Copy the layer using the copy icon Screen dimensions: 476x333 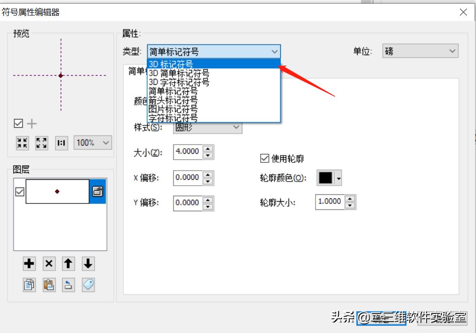pos(29,285)
